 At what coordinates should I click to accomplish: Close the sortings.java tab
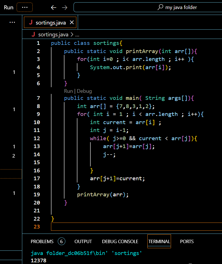[72, 22]
